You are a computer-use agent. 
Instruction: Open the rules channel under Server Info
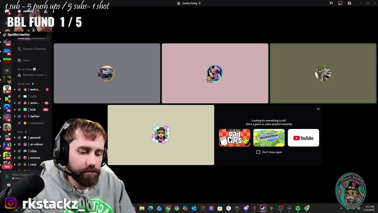[x=32, y=96]
